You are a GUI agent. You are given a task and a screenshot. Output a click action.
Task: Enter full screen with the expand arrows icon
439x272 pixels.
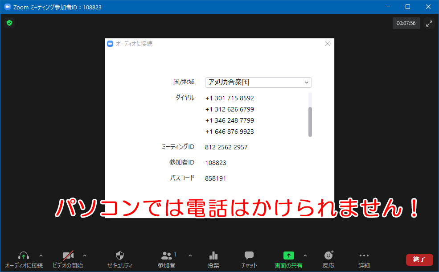tap(429, 24)
